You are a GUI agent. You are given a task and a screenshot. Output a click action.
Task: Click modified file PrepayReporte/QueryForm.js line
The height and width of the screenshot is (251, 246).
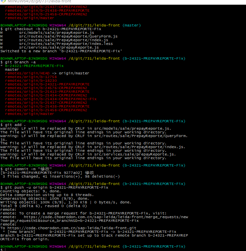pos(59,36)
